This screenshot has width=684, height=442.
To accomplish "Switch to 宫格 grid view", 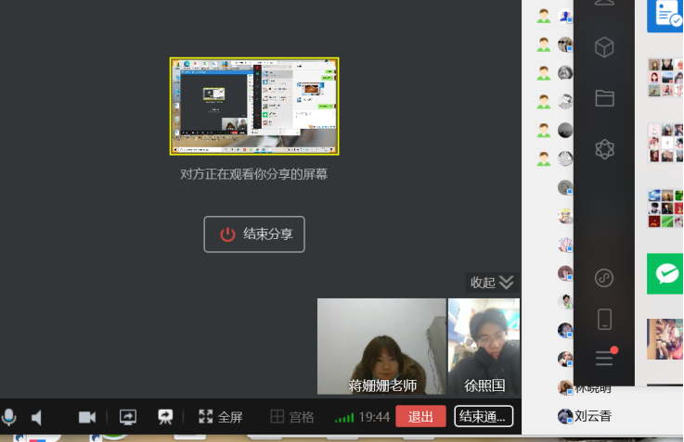I will coord(291,417).
